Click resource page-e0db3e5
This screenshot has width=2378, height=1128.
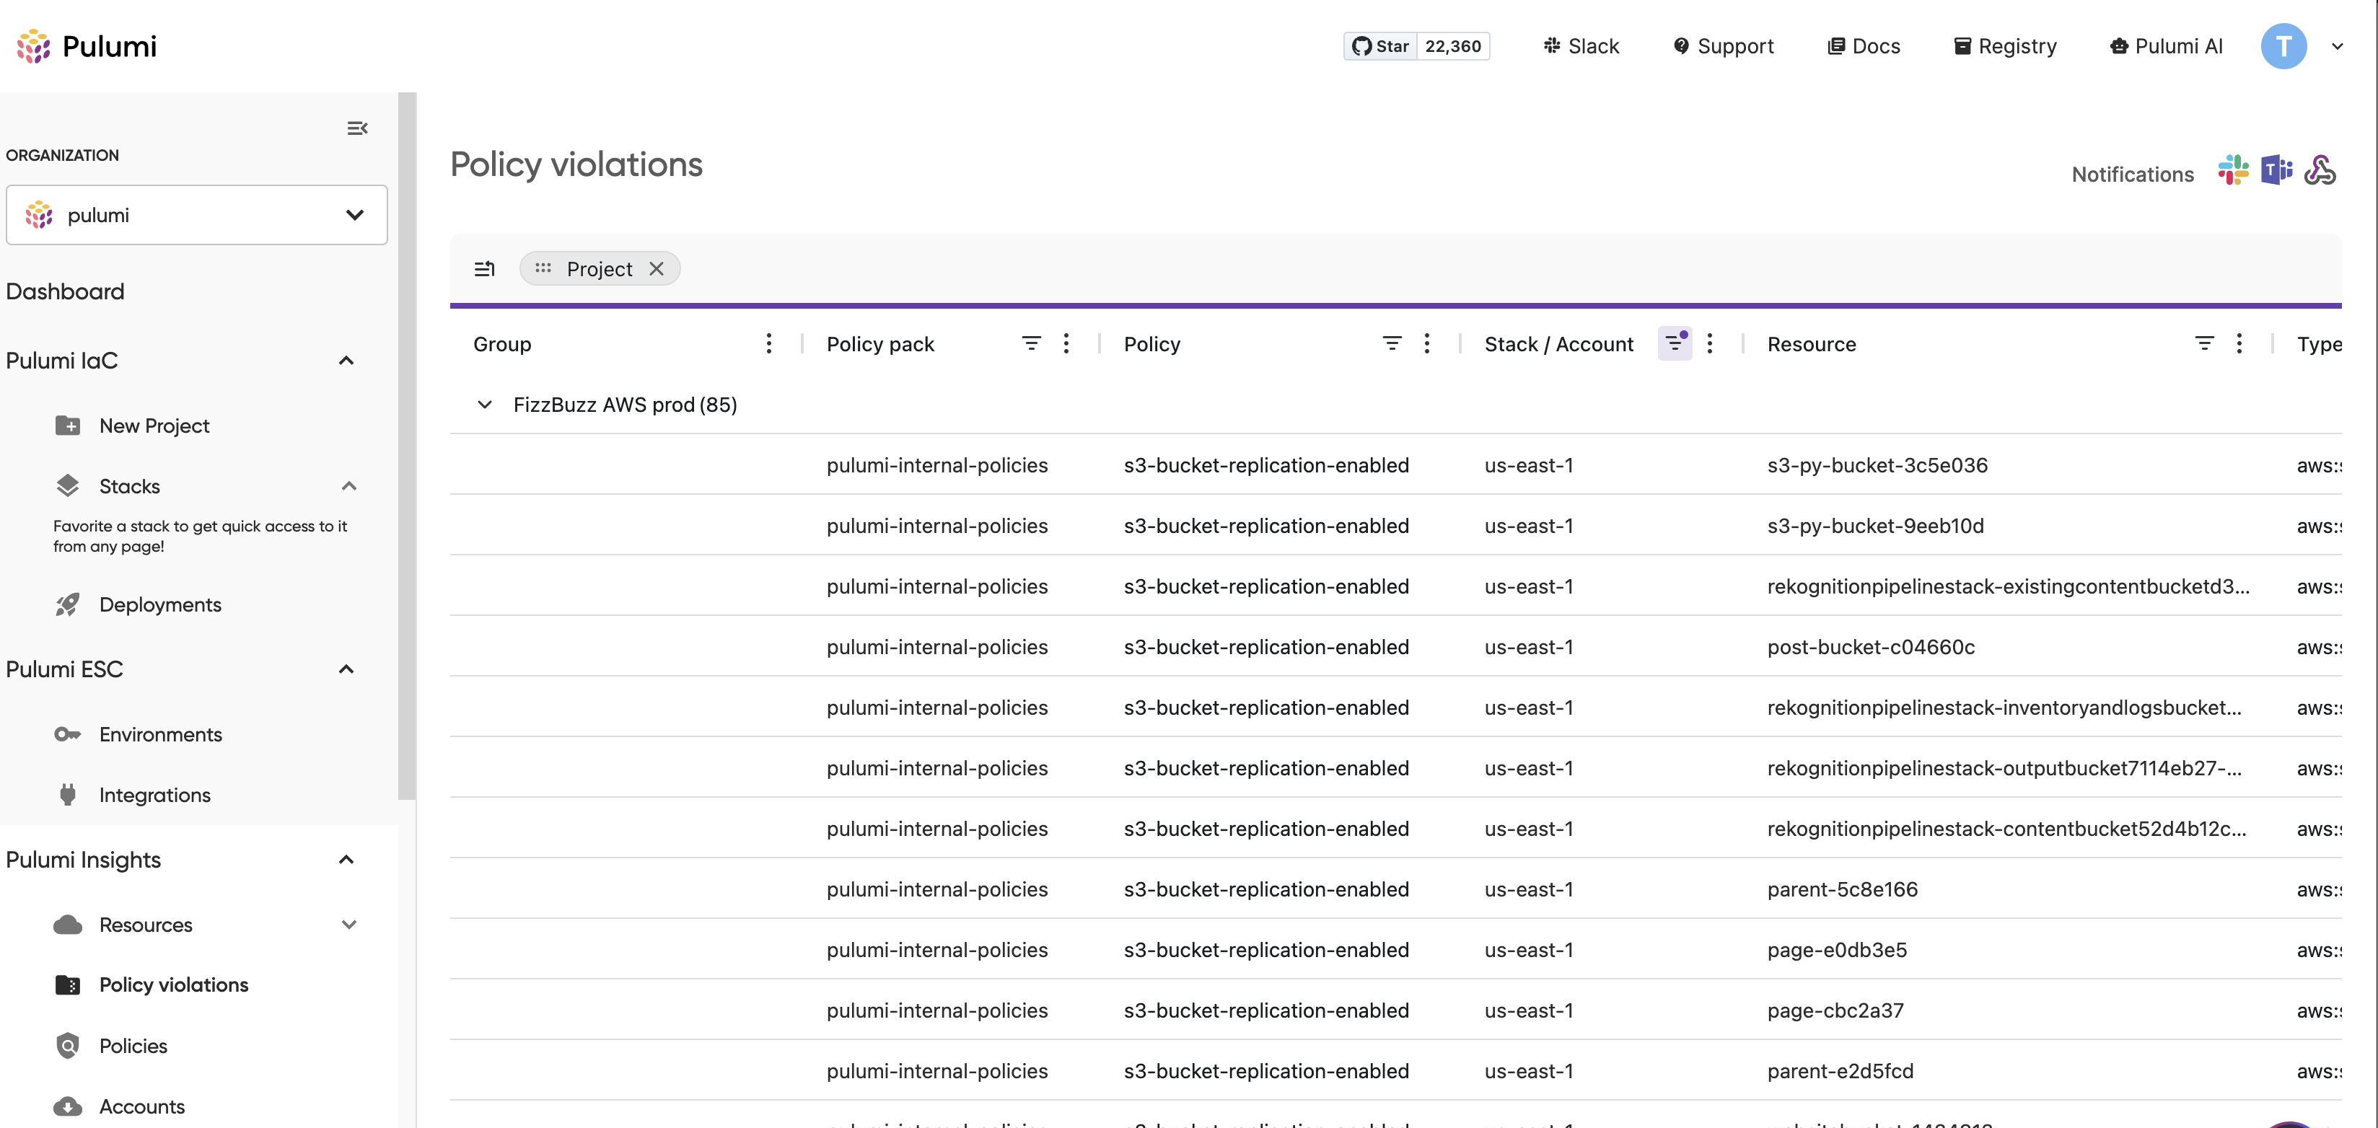(x=1836, y=950)
